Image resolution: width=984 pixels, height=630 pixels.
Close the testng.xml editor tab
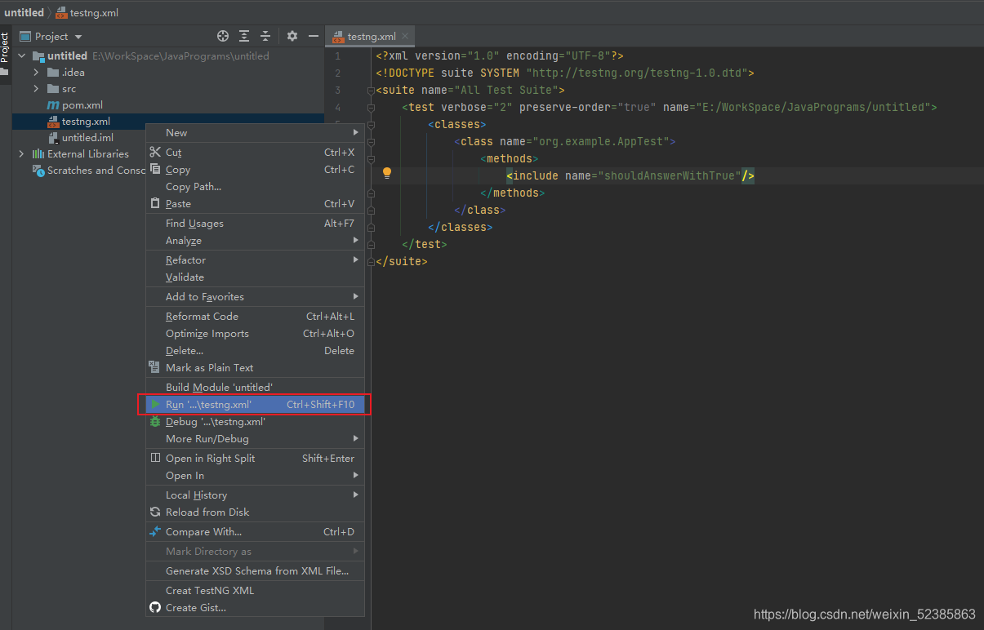405,36
